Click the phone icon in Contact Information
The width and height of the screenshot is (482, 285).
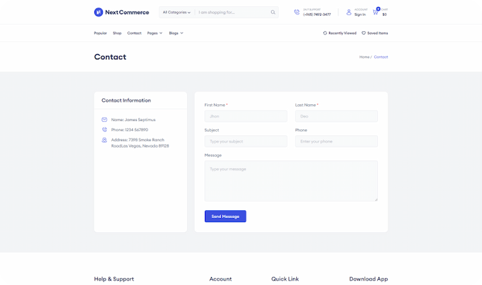tap(104, 130)
